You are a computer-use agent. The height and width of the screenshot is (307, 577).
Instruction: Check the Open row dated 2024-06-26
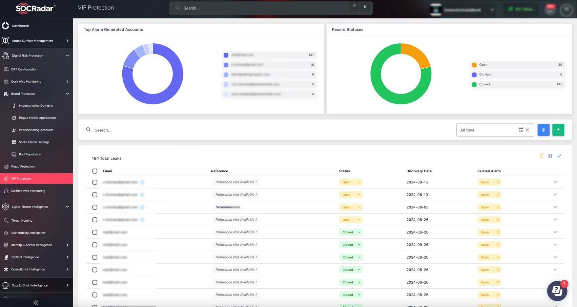(95, 220)
